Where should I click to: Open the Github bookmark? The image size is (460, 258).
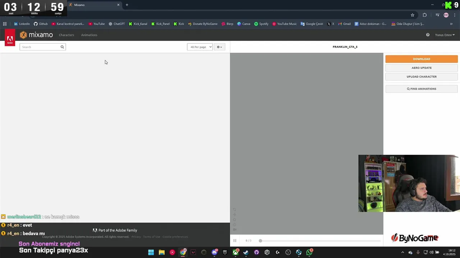(x=41, y=24)
